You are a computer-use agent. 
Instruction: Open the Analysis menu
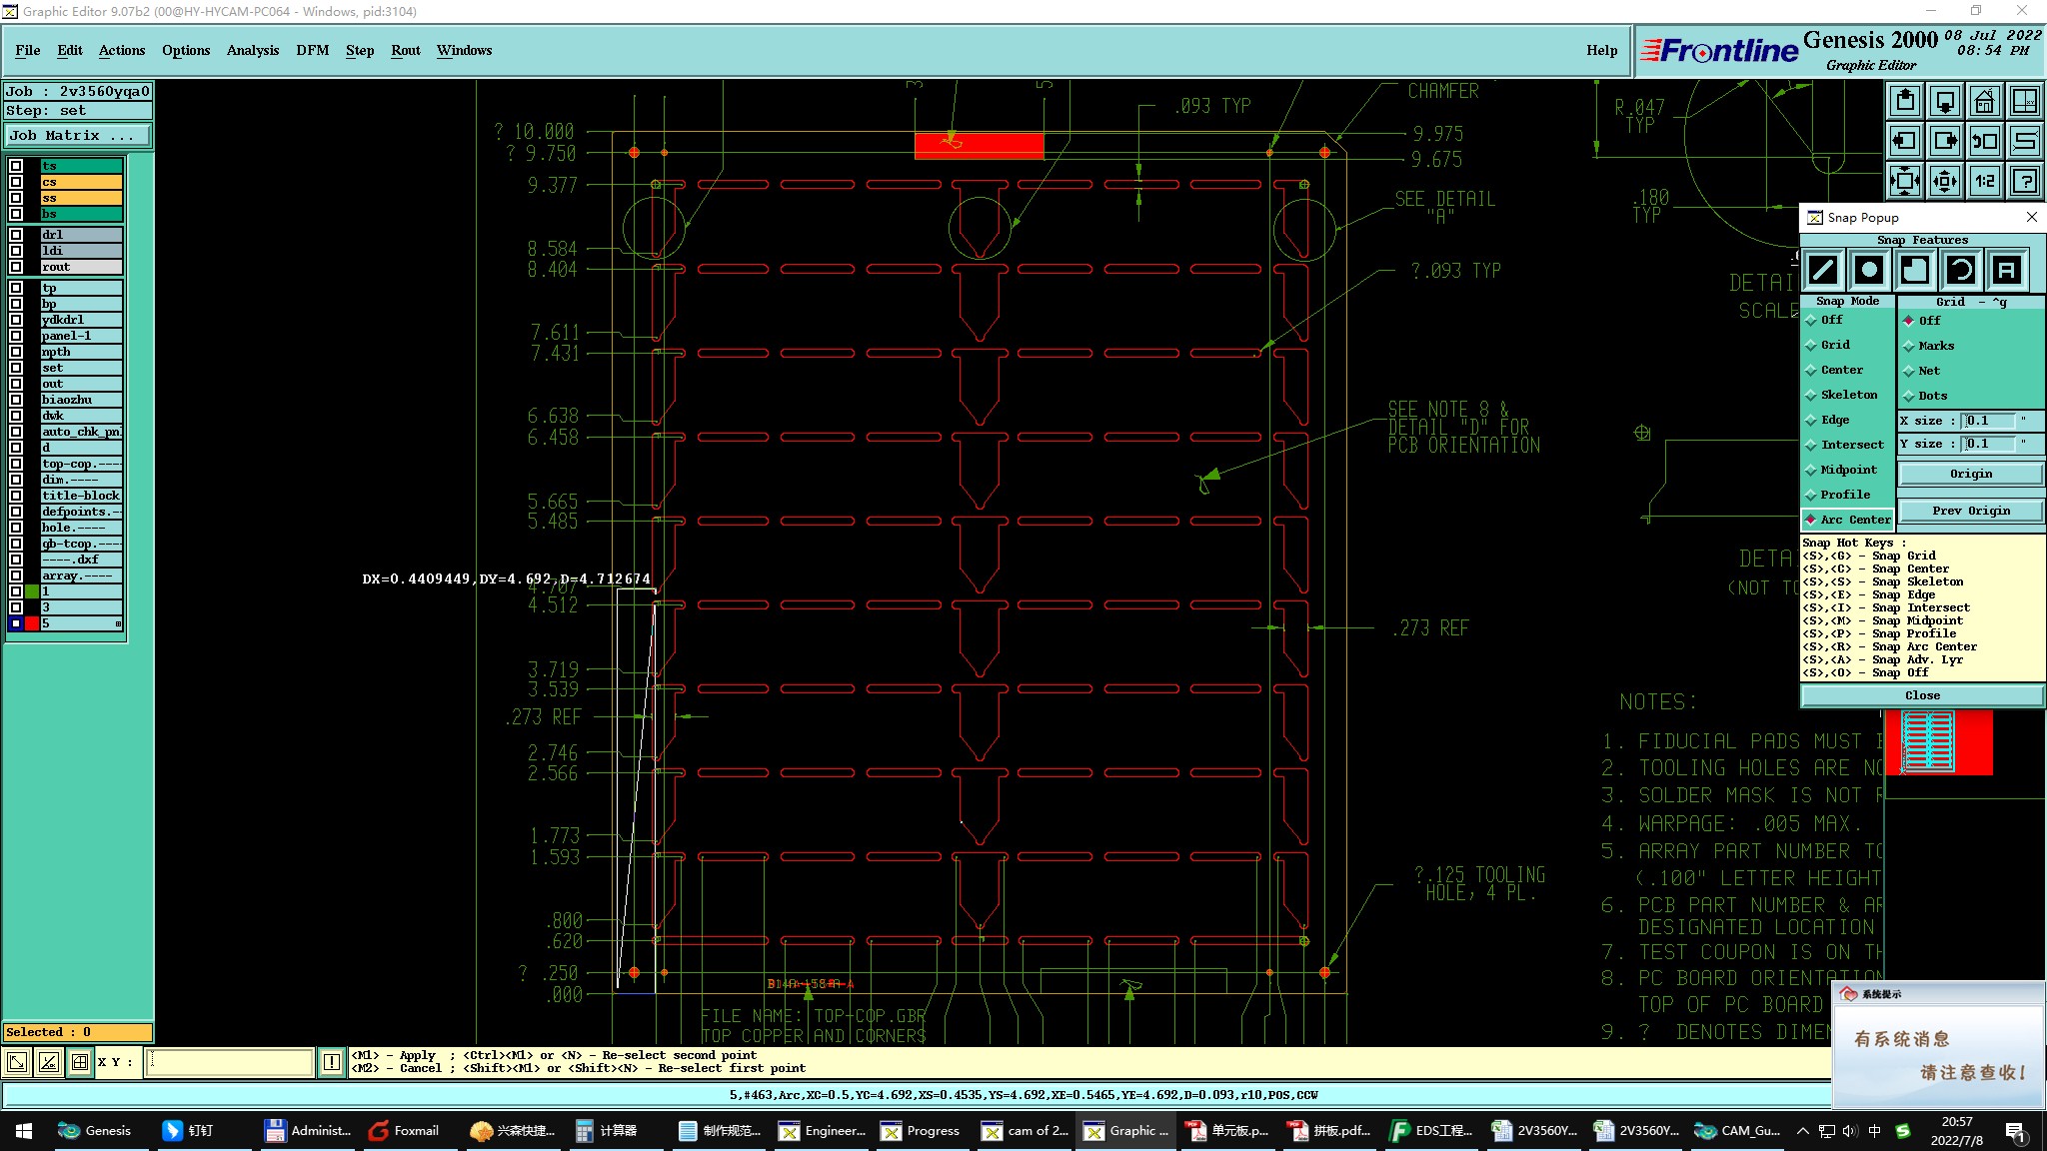(x=252, y=50)
